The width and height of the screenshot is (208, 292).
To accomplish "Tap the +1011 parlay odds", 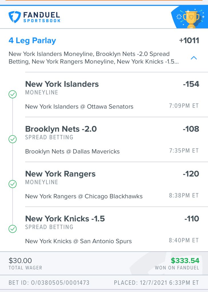I will 189,40.
